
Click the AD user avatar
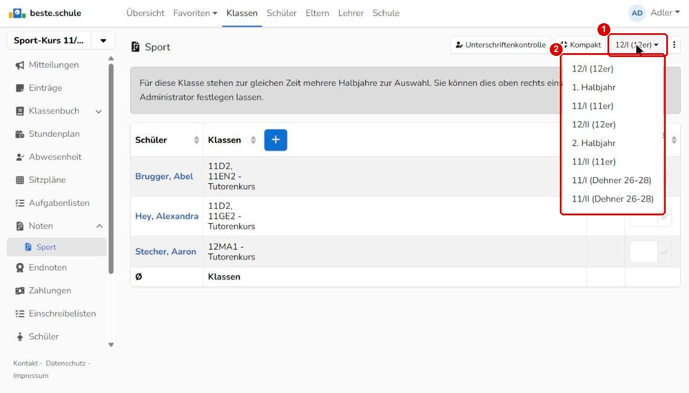(637, 13)
